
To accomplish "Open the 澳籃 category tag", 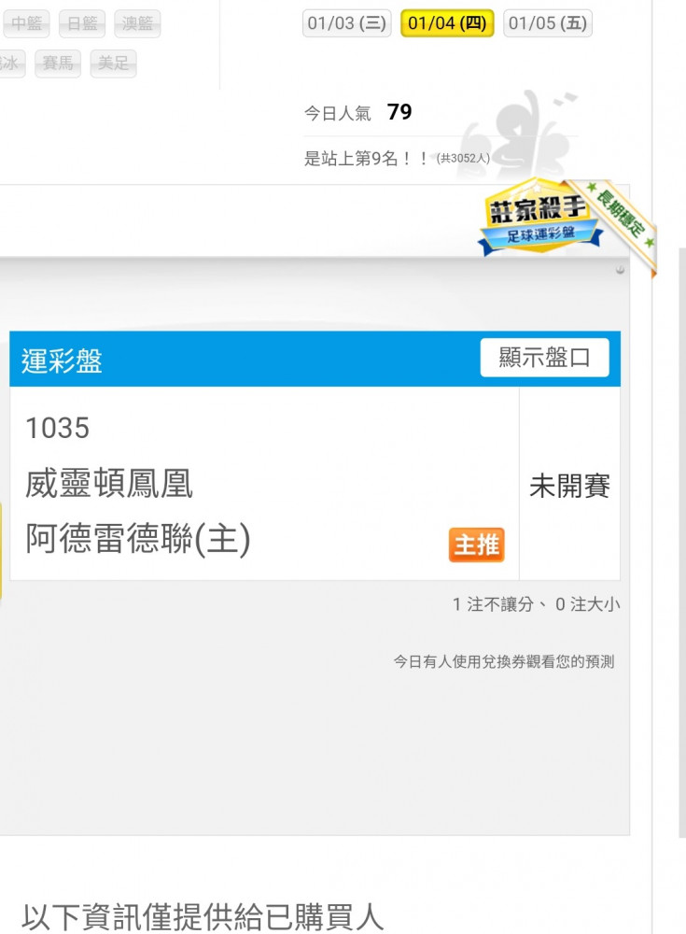I will click(137, 24).
